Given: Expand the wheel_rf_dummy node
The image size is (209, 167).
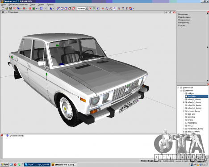Looking at the screenshot, I should coord(184,102).
